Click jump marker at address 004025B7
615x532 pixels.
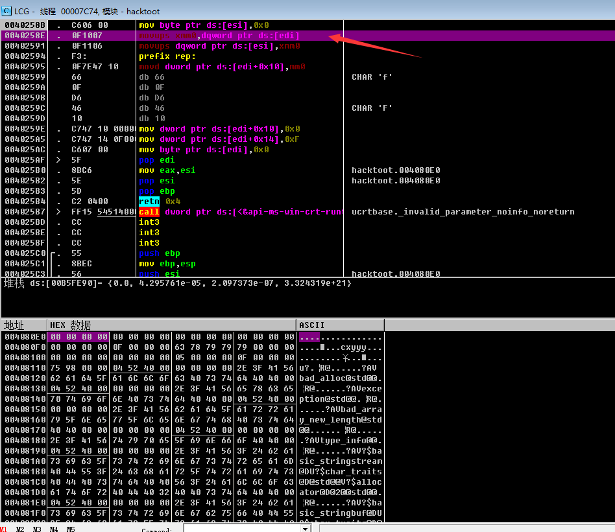pos(58,212)
